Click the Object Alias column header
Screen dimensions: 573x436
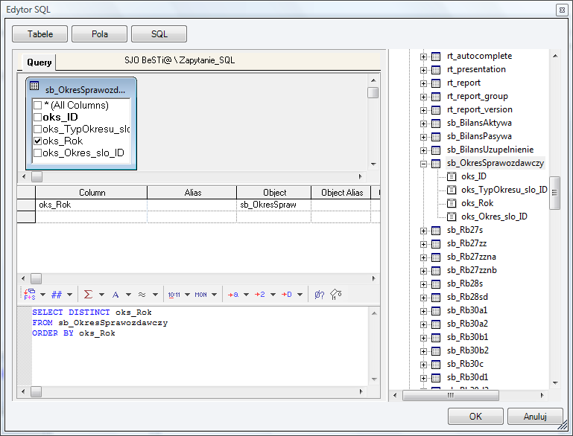pyautogui.click(x=341, y=193)
